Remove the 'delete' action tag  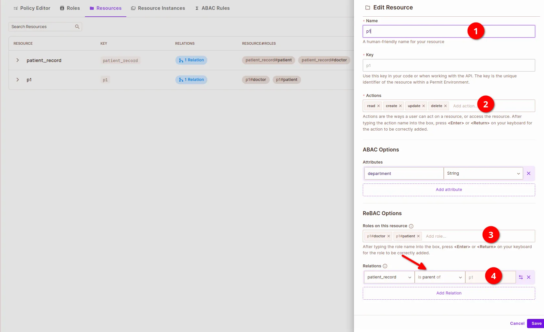pos(445,106)
